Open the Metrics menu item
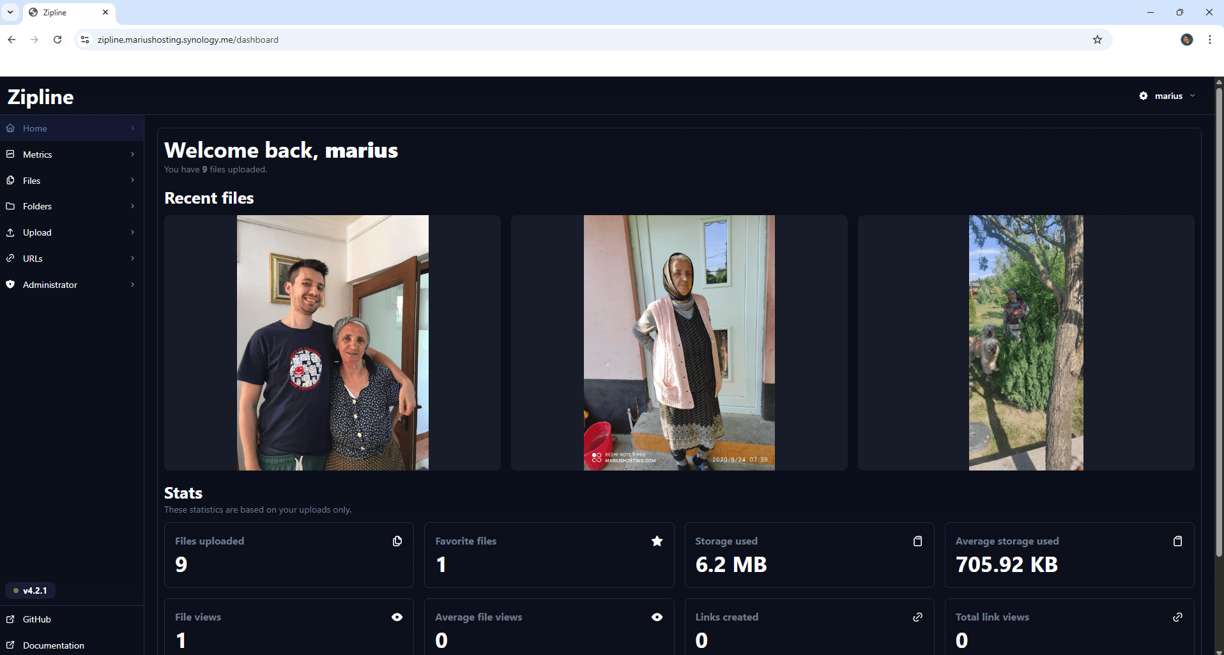The image size is (1224, 655). [x=72, y=154]
